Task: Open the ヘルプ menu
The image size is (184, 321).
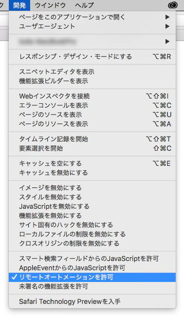Action: coord(84,5)
